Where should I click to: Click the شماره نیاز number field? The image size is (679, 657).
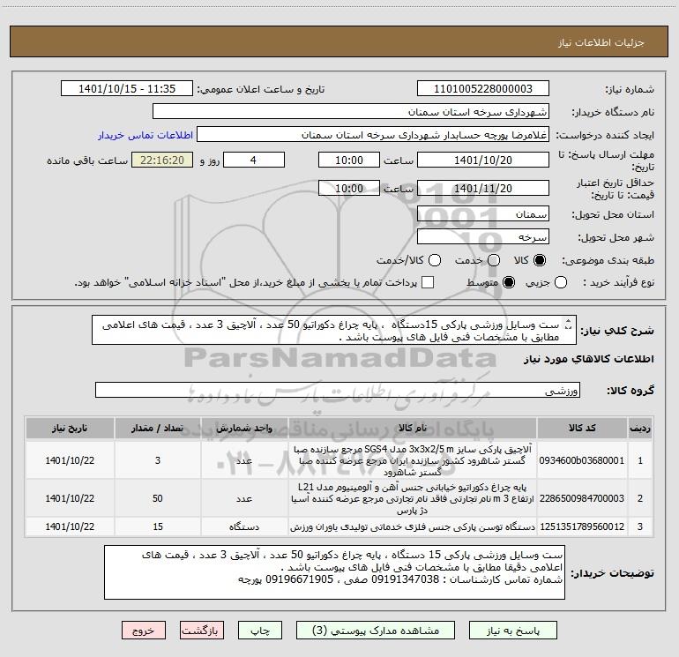483,89
